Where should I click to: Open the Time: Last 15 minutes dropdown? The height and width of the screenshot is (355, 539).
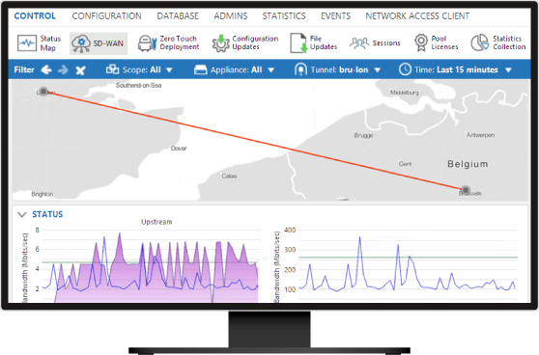[x=508, y=70]
